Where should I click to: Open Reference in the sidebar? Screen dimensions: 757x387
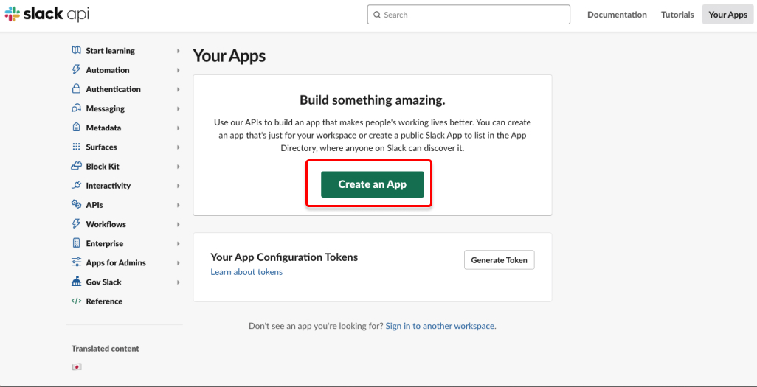pyautogui.click(x=104, y=301)
